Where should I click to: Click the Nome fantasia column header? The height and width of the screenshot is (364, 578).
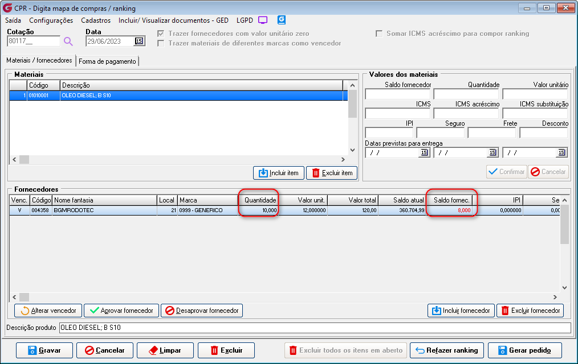click(105, 200)
